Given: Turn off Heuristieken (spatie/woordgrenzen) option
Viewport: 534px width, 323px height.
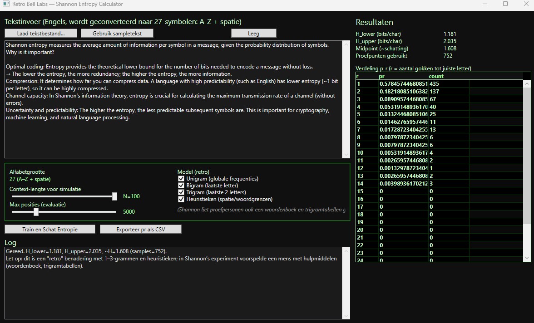Looking at the screenshot, I should (182, 199).
